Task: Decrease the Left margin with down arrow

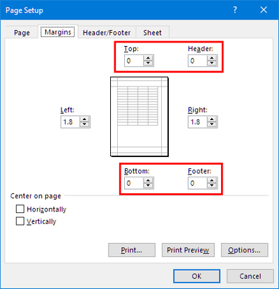Action: click(x=84, y=124)
